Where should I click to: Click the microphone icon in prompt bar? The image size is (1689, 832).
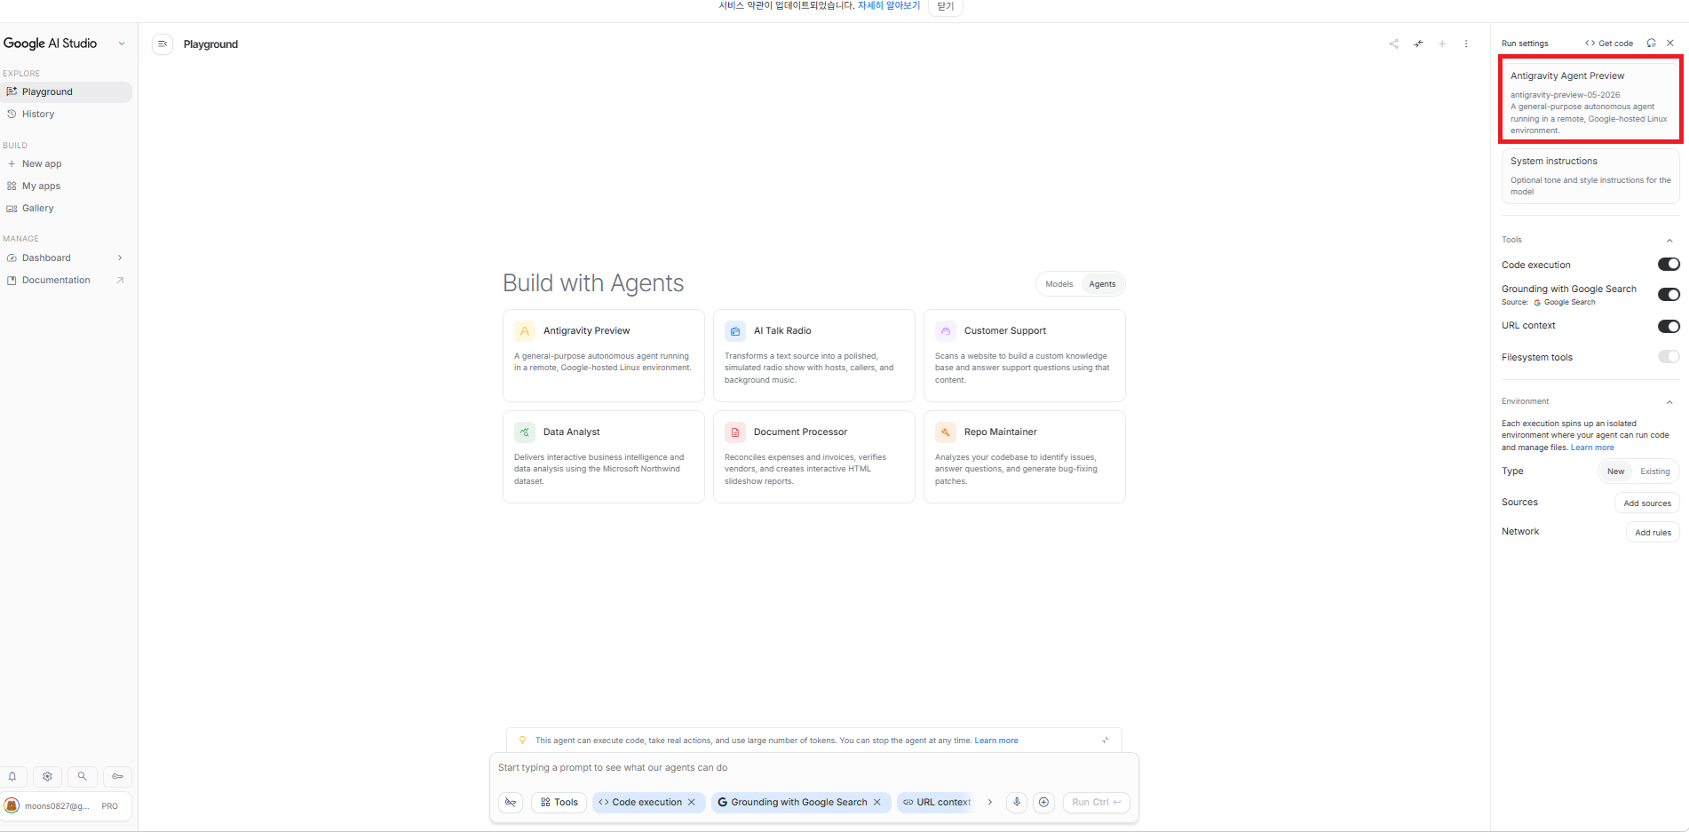pos(1017,802)
